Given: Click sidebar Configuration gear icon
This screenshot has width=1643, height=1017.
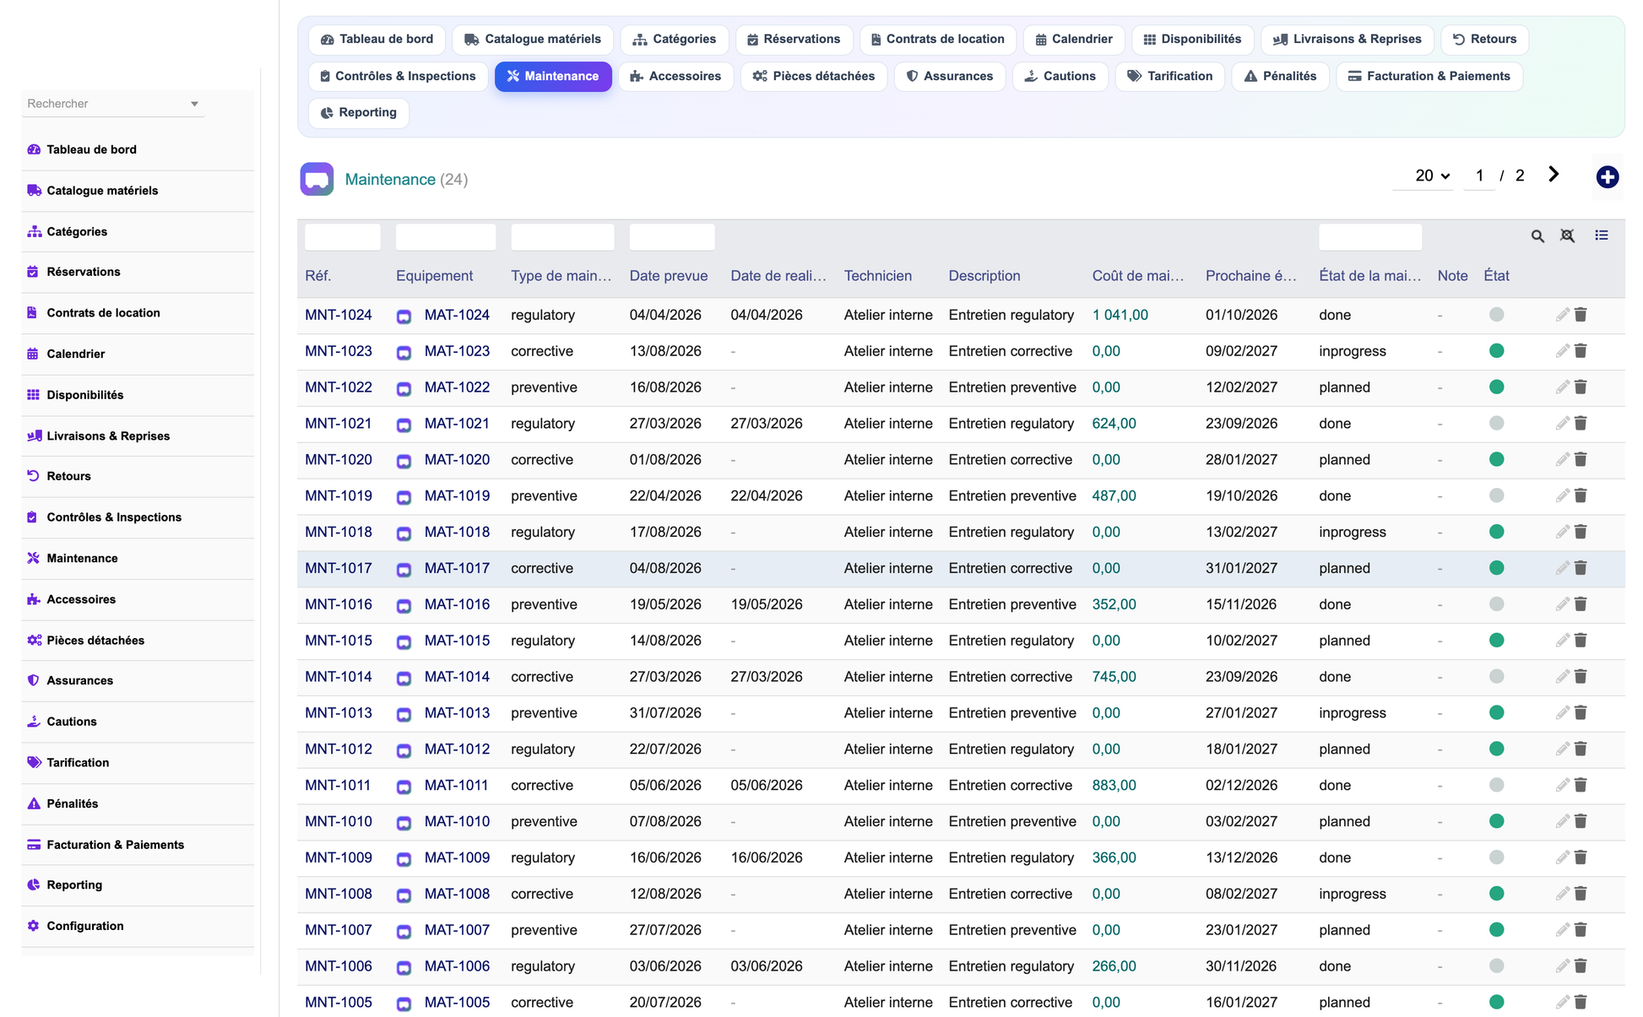Looking at the screenshot, I should tap(33, 926).
